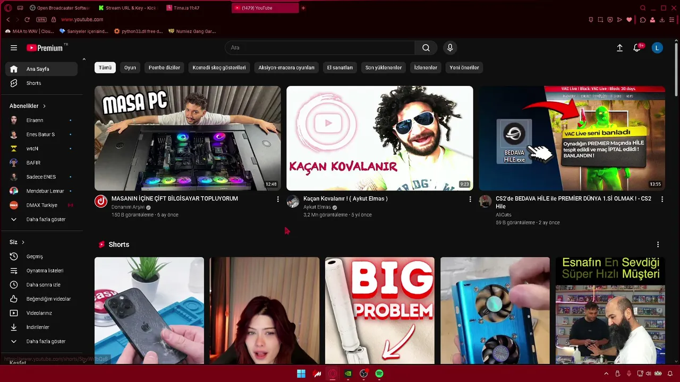Screen dimensions: 680x382
Task: Select the Yeni öneriler filter chip
Action: 464,67
